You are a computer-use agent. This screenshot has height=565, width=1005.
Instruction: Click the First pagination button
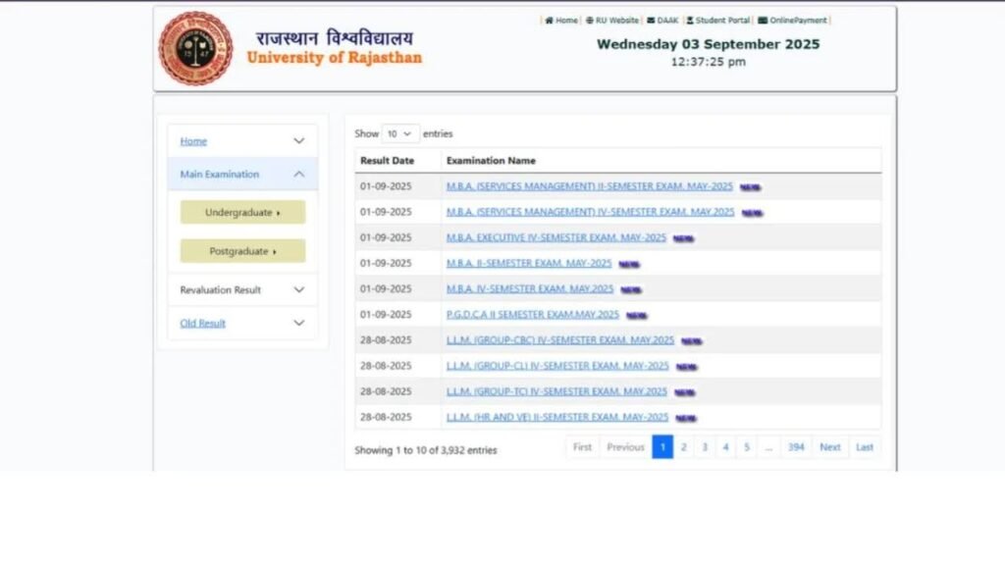(x=582, y=447)
